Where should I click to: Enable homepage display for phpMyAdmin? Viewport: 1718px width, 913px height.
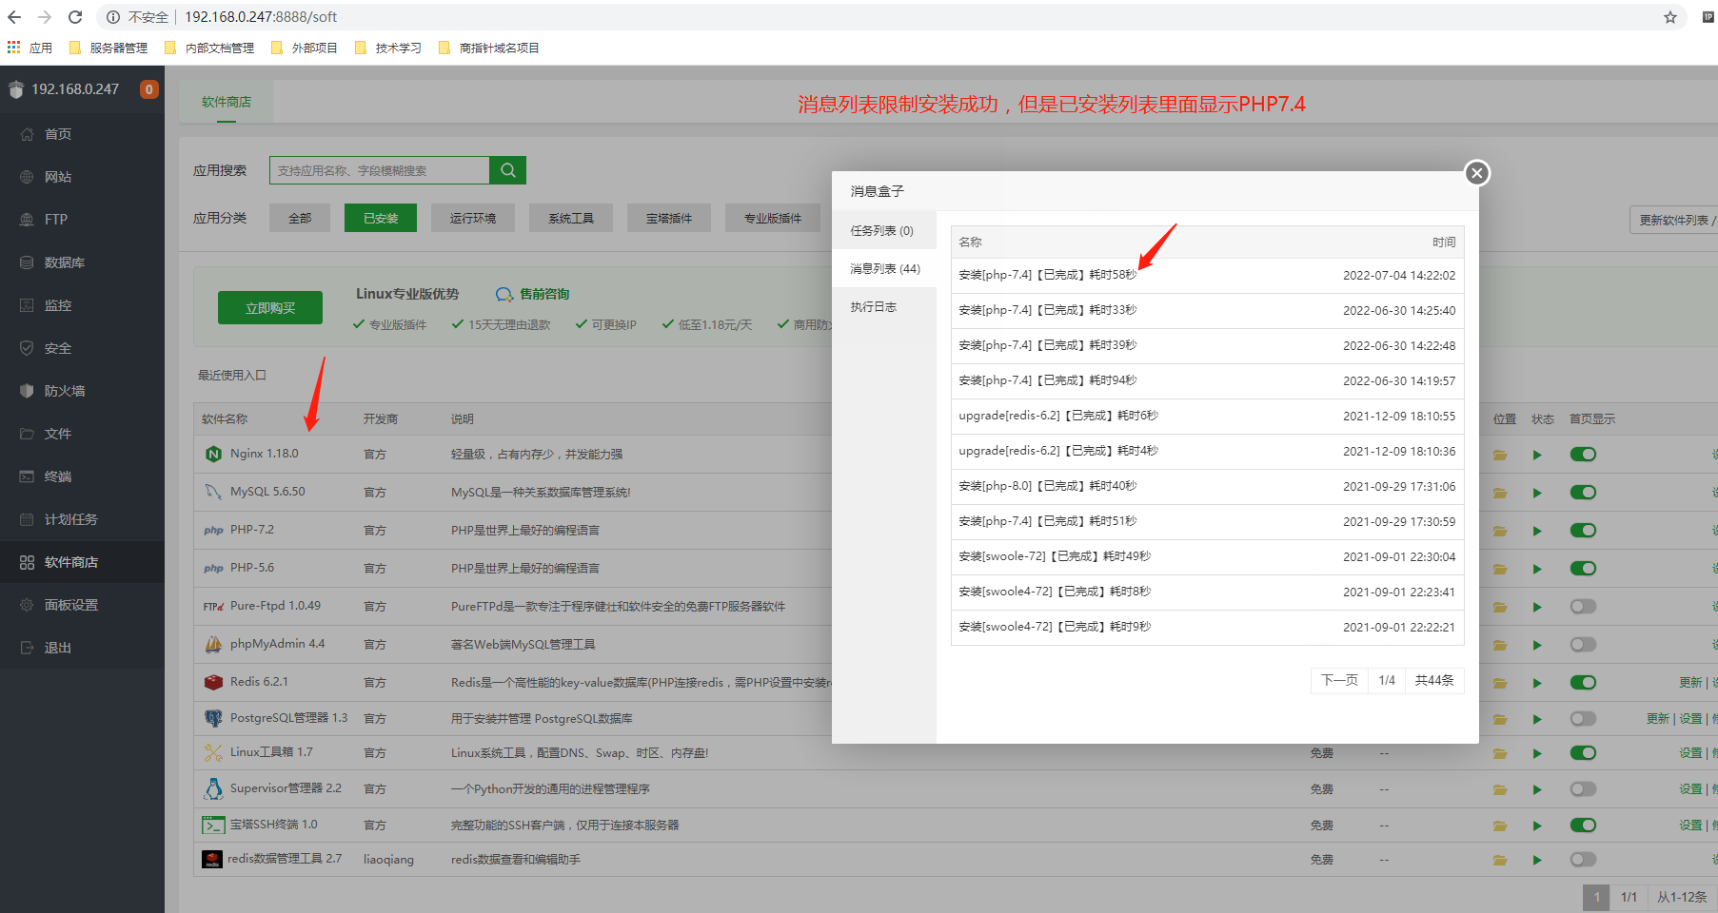pyautogui.click(x=1583, y=645)
